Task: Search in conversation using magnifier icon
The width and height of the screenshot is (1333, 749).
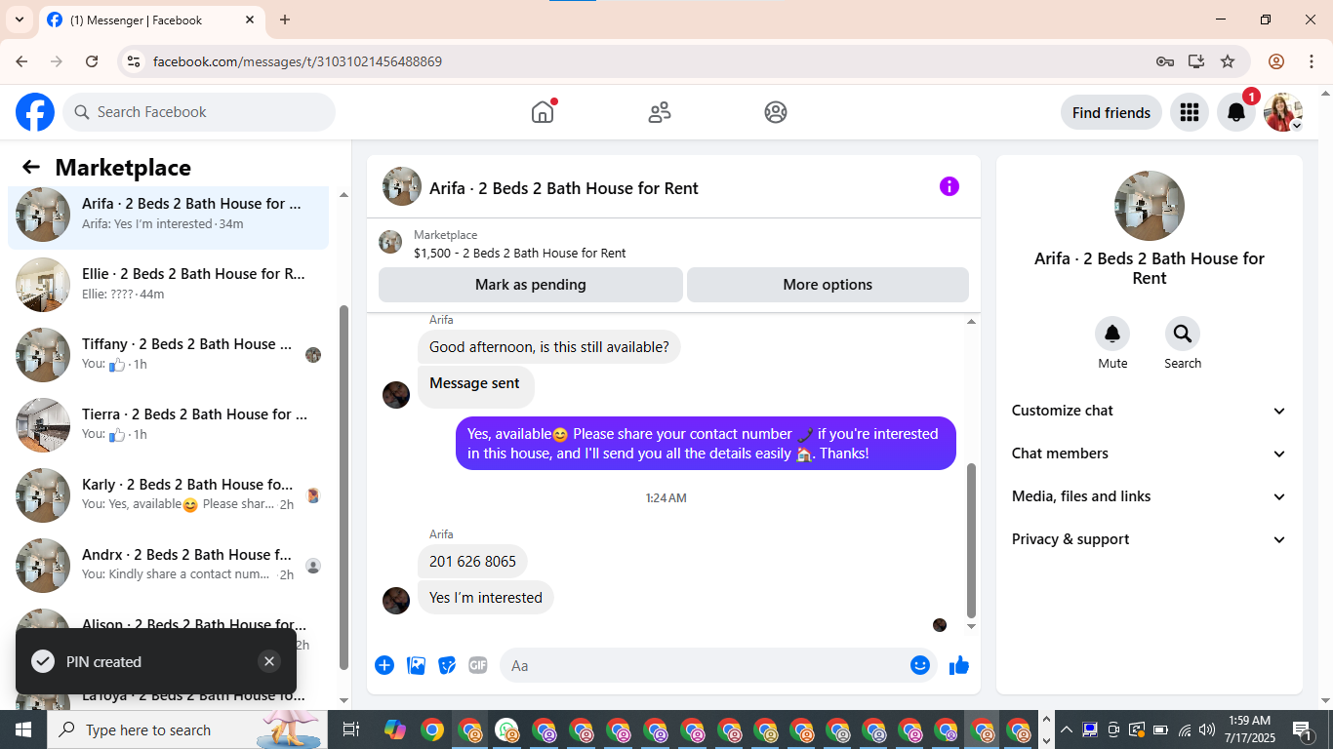Action: (x=1183, y=335)
